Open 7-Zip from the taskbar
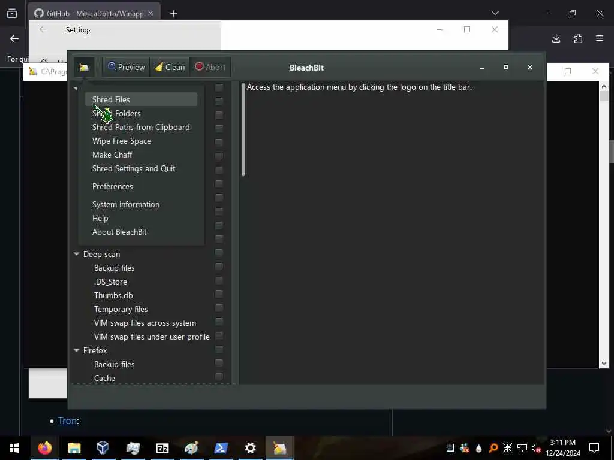The image size is (614, 460). [x=162, y=448]
